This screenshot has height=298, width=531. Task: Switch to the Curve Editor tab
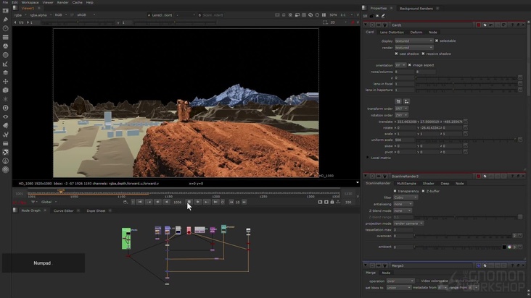(x=64, y=210)
